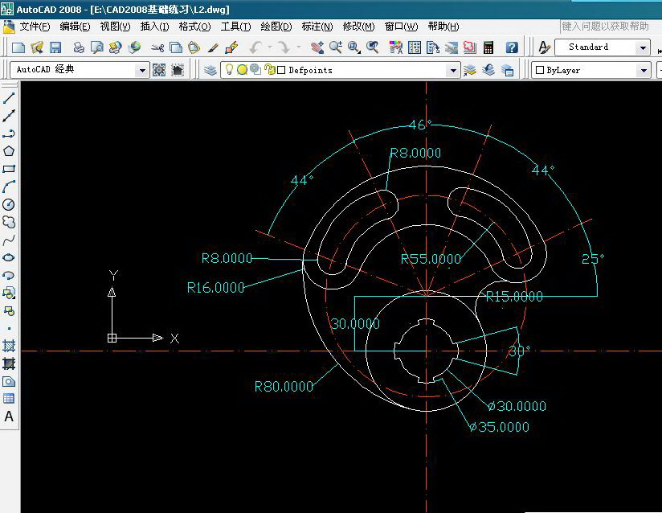Open the redo history dropdown arrow
Screen dimensions: 662x513
[x=299, y=47]
